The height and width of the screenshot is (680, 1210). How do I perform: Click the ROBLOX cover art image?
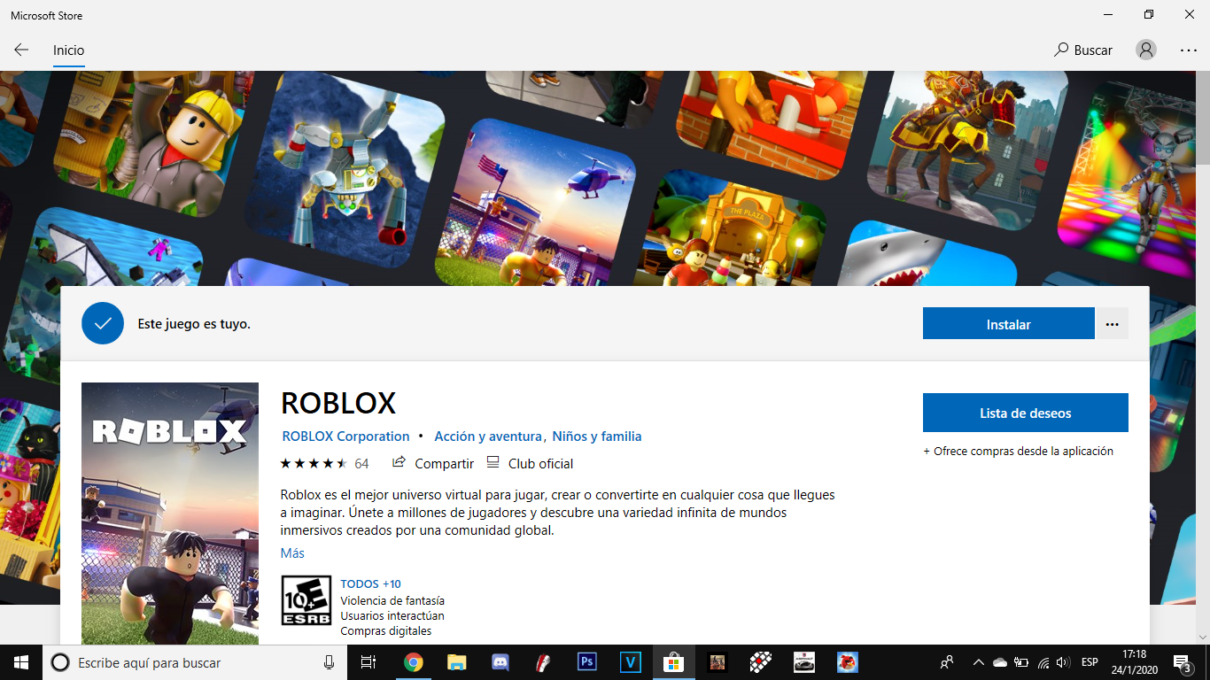(170, 514)
